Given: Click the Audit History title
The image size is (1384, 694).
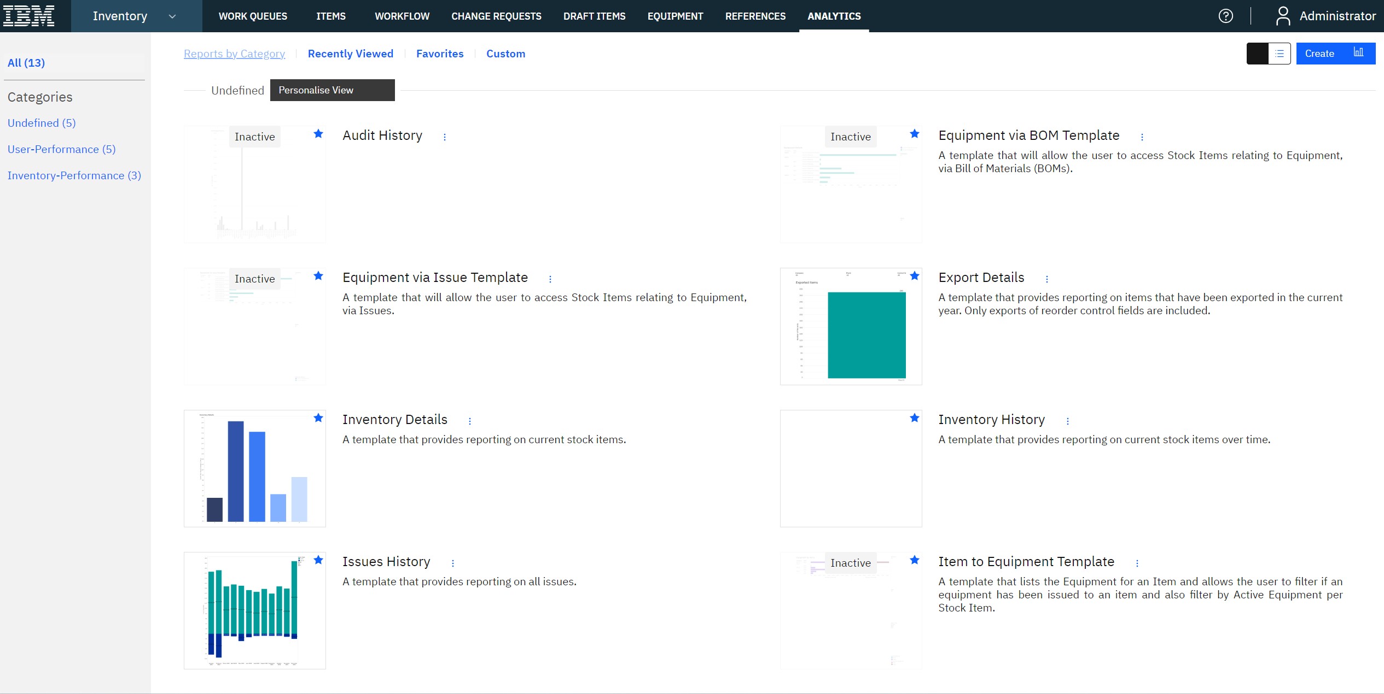Looking at the screenshot, I should point(382,136).
